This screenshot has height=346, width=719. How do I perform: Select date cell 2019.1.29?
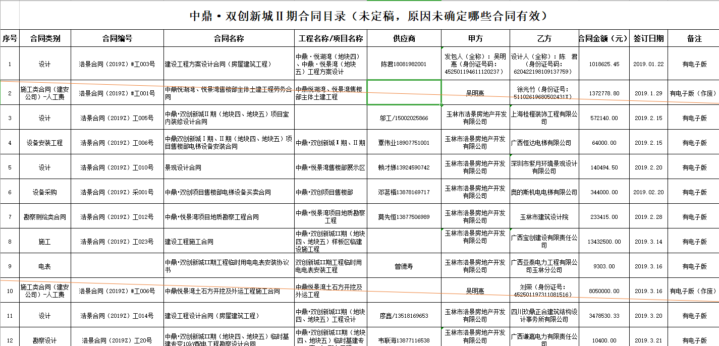click(648, 93)
